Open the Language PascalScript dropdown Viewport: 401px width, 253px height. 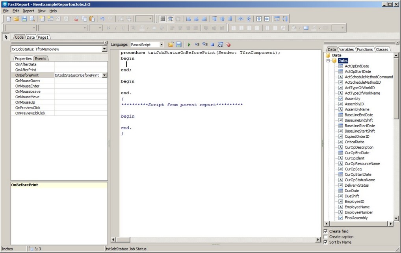(x=161, y=45)
